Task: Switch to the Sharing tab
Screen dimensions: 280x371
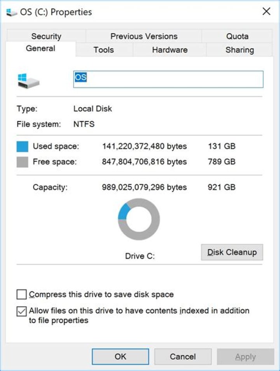Action: 239,50
